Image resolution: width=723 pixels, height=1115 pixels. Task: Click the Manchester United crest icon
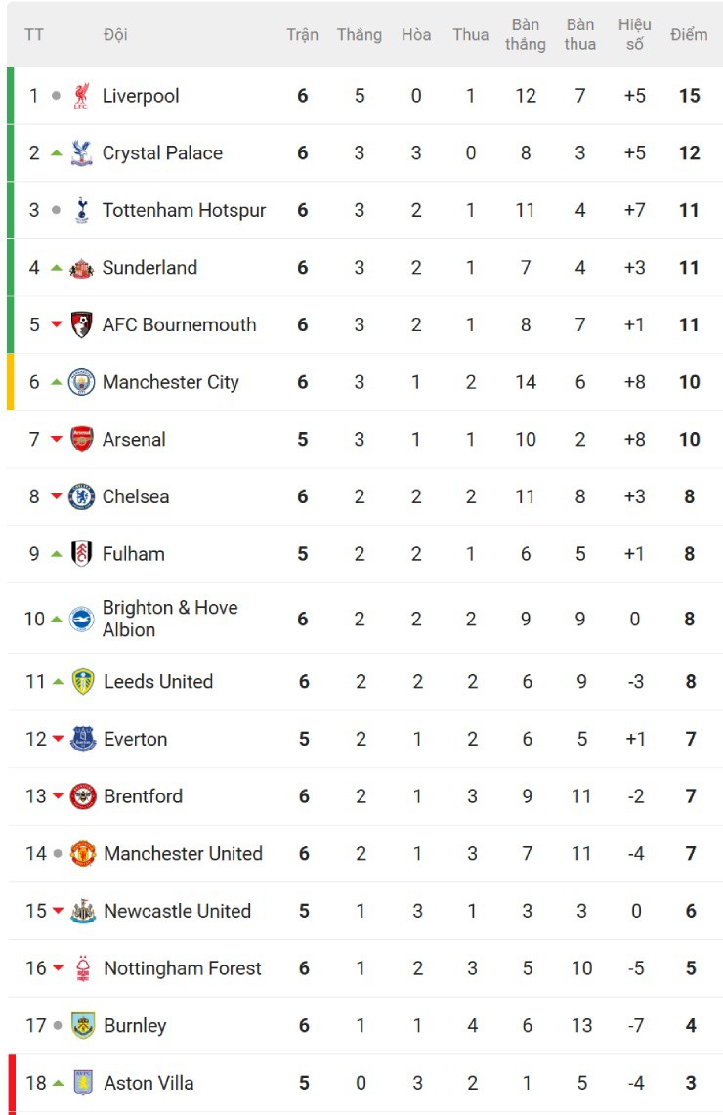pyautogui.click(x=83, y=854)
